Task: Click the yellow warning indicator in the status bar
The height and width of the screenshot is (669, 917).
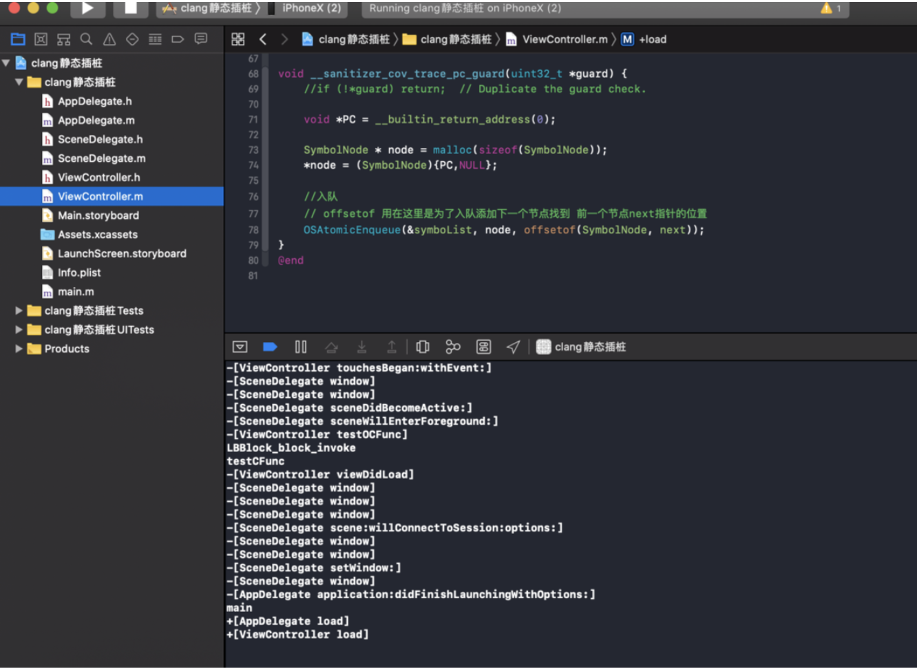Action: point(826,8)
